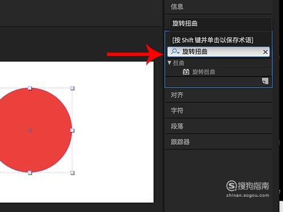Open the magnifier search options dropdown

pos(175,51)
